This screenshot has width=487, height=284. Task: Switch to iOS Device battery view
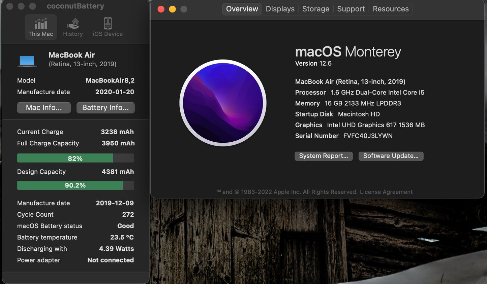[107, 27]
